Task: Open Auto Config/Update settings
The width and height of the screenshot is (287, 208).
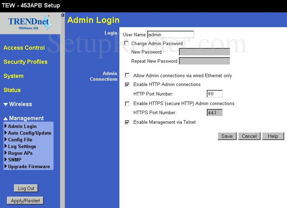Action: (29, 133)
